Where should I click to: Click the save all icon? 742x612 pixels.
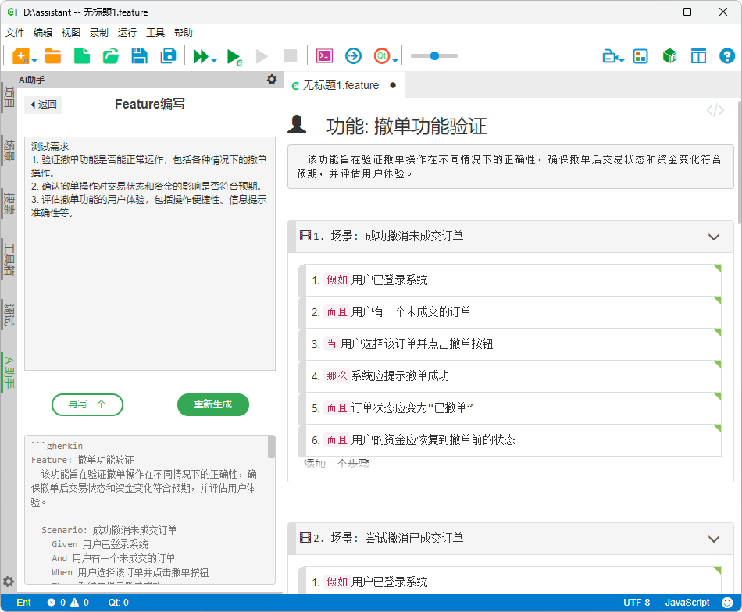[x=168, y=55]
